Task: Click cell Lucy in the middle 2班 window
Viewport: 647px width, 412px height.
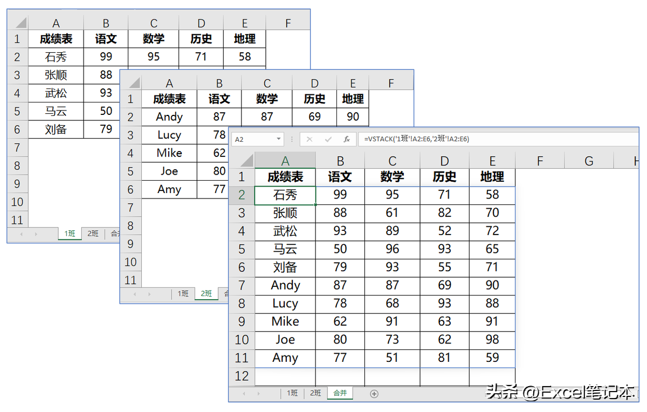Action: point(169,135)
